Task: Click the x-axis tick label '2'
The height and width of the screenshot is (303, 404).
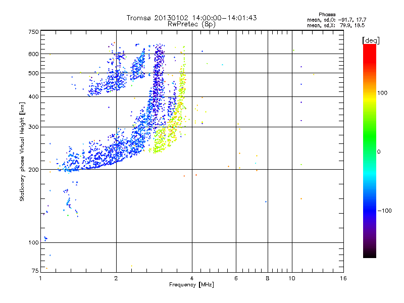Action: 116,278
